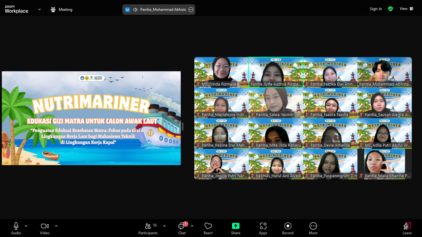Toggle microphone with the Audio button
This screenshot has width=422, height=237.
(16, 226)
